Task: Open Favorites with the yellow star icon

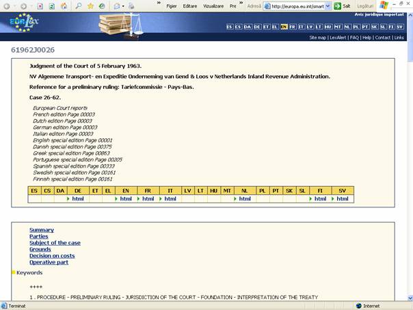Action: (90, 5)
